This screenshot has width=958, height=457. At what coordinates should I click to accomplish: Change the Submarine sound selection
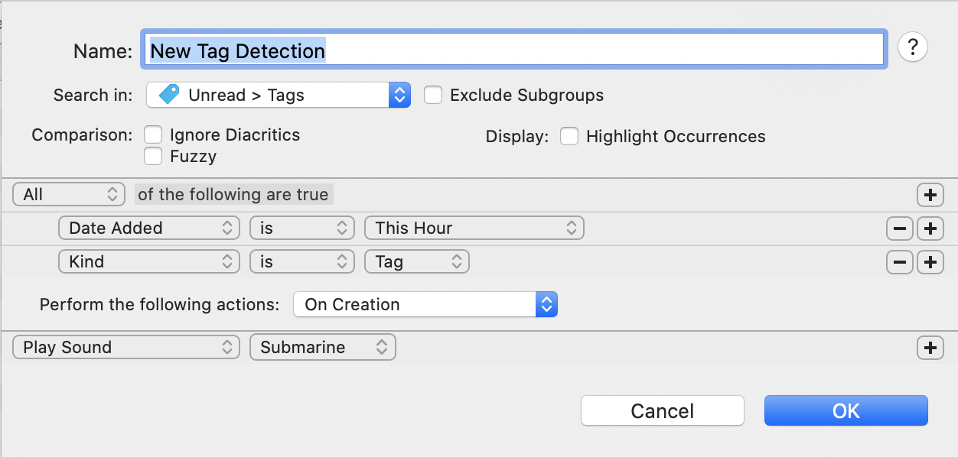tap(323, 347)
